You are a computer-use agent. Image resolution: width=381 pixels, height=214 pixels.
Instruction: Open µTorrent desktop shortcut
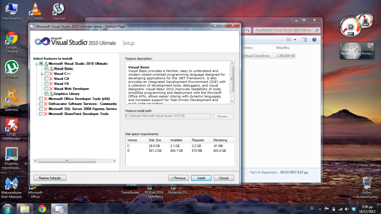click(x=12, y=69)
